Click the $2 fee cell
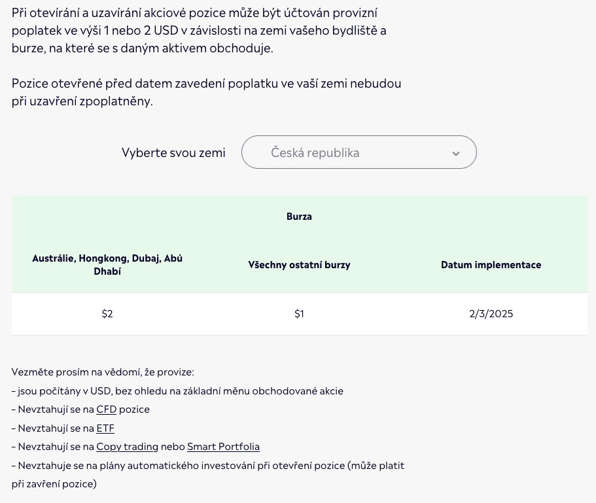 pos(107,314)
